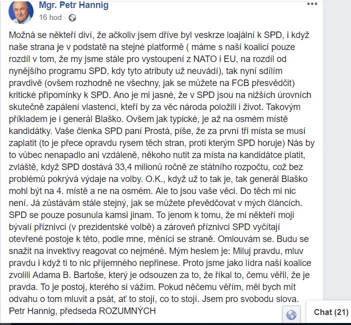Click the phrase 'Jsem pro svobodu slova.'
This screenshot has width=351, height=325.
[250, 299]
